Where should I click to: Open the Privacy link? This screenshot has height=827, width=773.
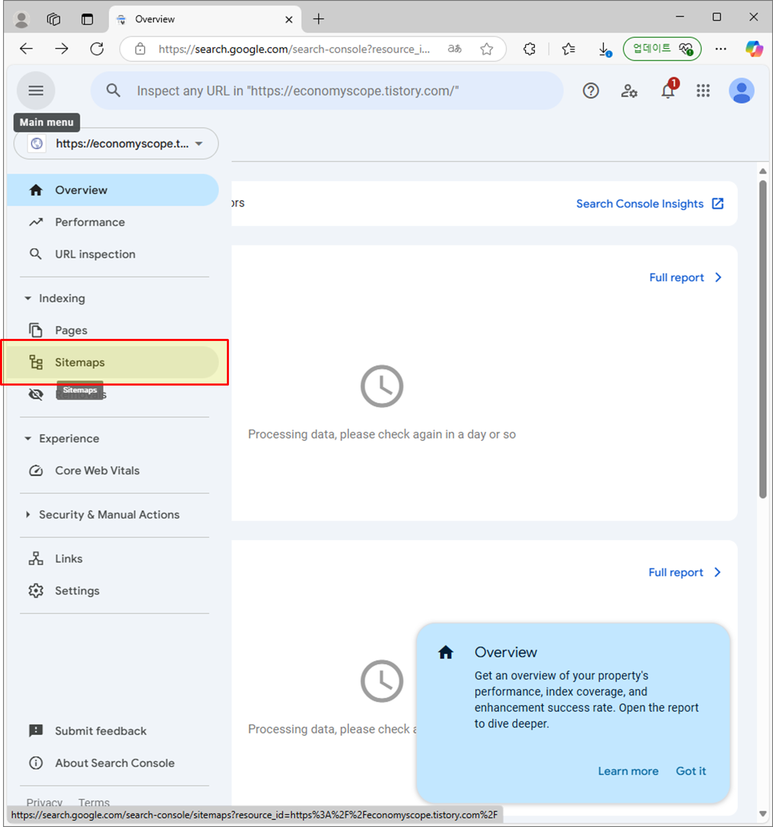coord(44,802)
